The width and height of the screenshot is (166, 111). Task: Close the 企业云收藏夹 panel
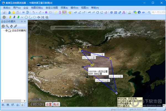tap(25, 22)
